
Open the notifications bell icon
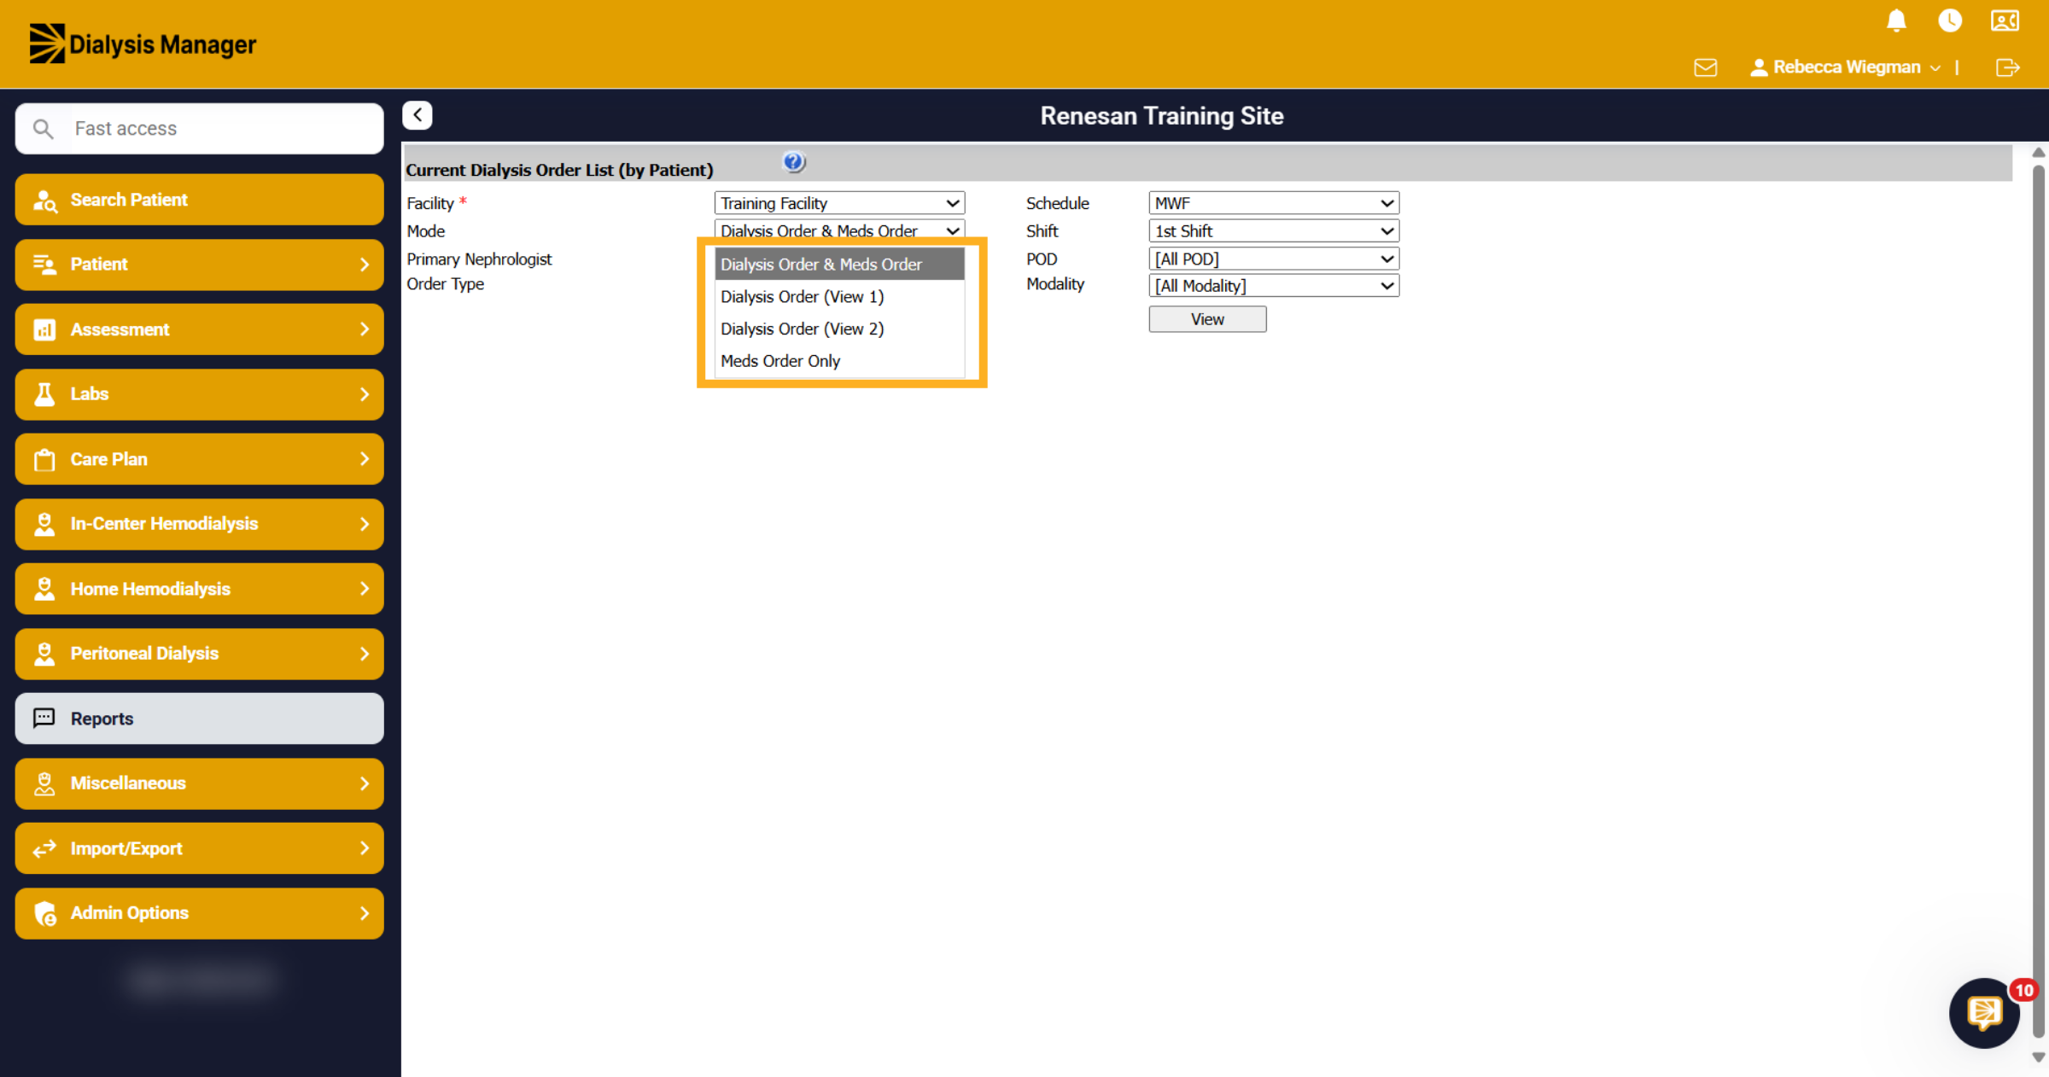pyautogui.click(x=1896, y=20)
